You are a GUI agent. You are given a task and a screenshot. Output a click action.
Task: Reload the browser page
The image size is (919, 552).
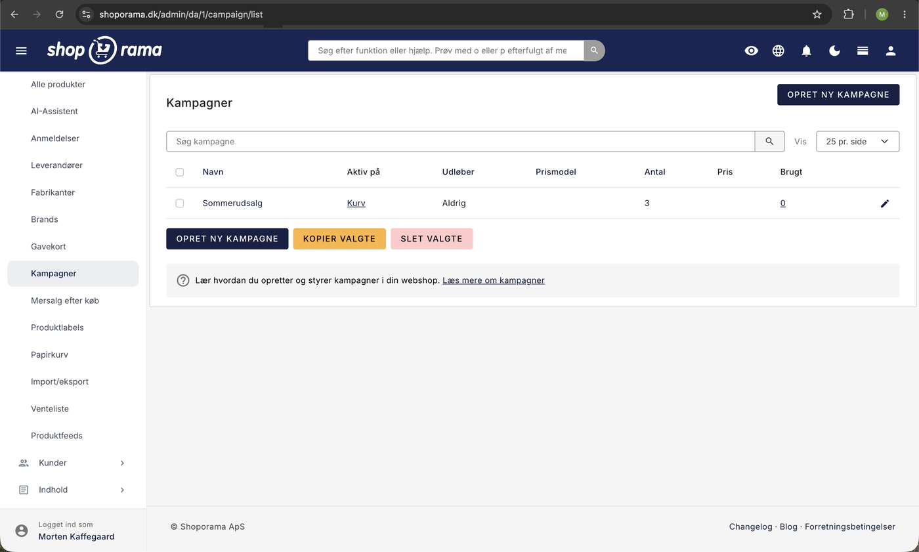[59, 14]
